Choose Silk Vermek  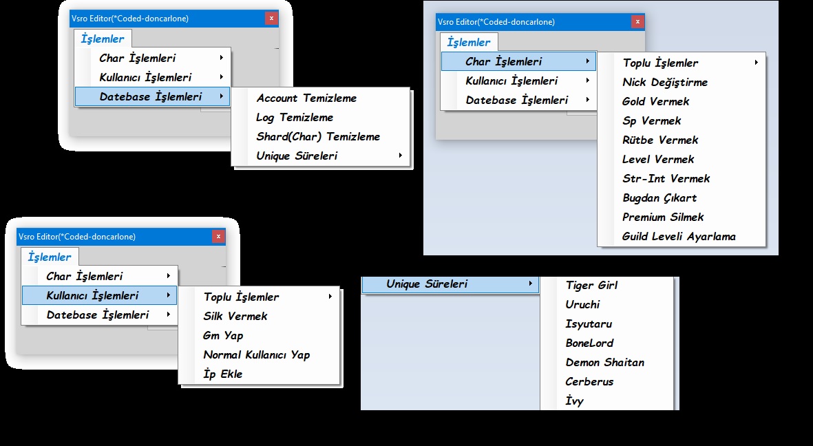(x=260, y=316)
